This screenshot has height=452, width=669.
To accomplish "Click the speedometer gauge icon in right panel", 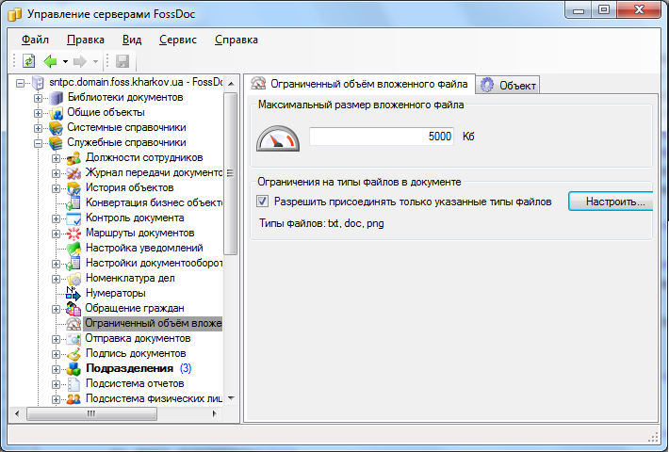I will [278, 138].
